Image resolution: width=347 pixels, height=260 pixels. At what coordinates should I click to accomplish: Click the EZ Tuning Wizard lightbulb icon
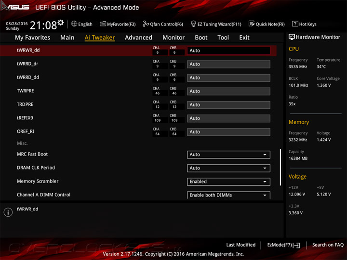193,24
